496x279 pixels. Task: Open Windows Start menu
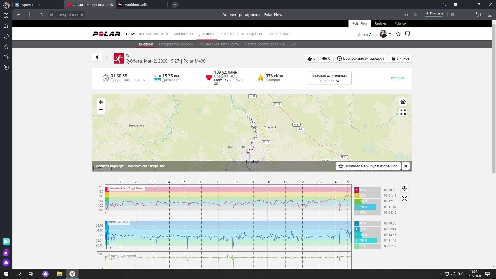tap(6, 274)
